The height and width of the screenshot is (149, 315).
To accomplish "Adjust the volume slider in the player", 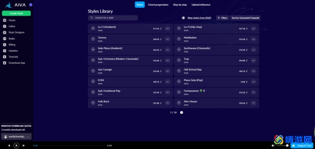I will pyautogui.click(x=283, y=145).
